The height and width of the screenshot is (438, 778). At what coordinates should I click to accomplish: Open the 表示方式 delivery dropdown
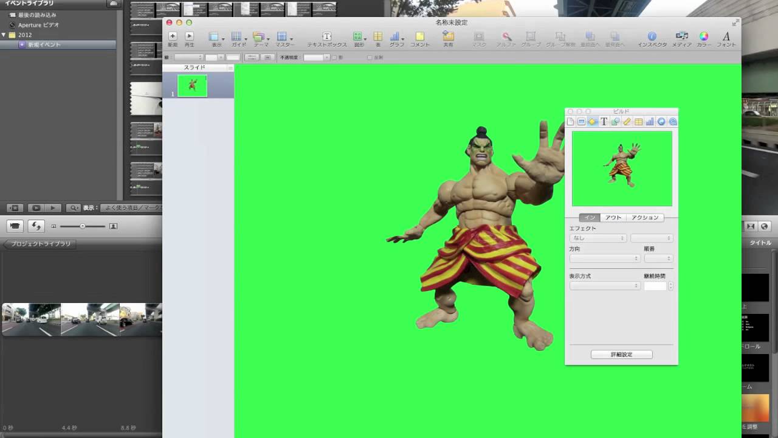[605, 285]
